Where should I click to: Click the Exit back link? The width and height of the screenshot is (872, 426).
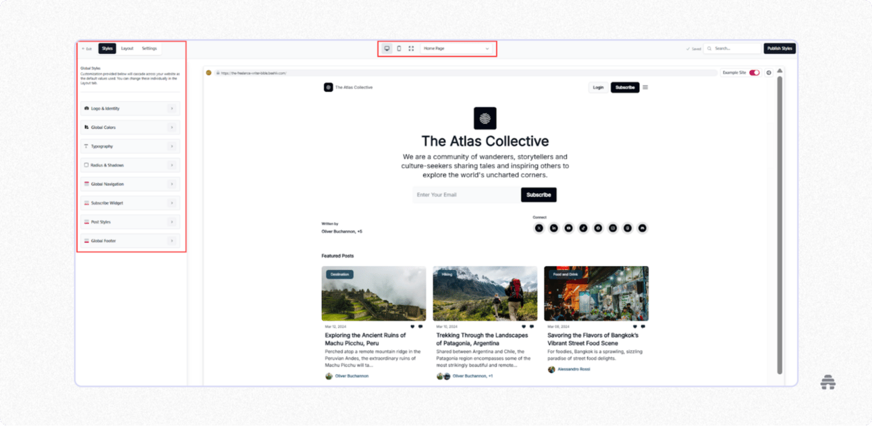pos(86,49)
